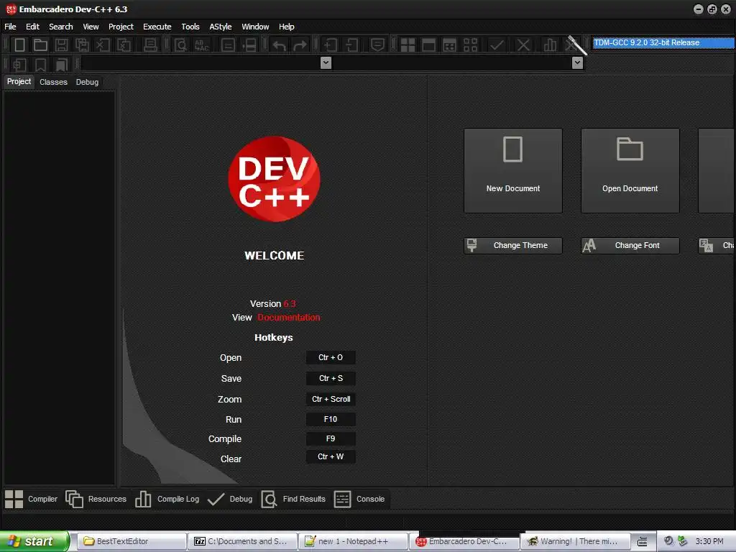Click the Compile four-squares toolbar icon
Image resolution: width=736 pixels, height=552 pixels.
(408, 45)
